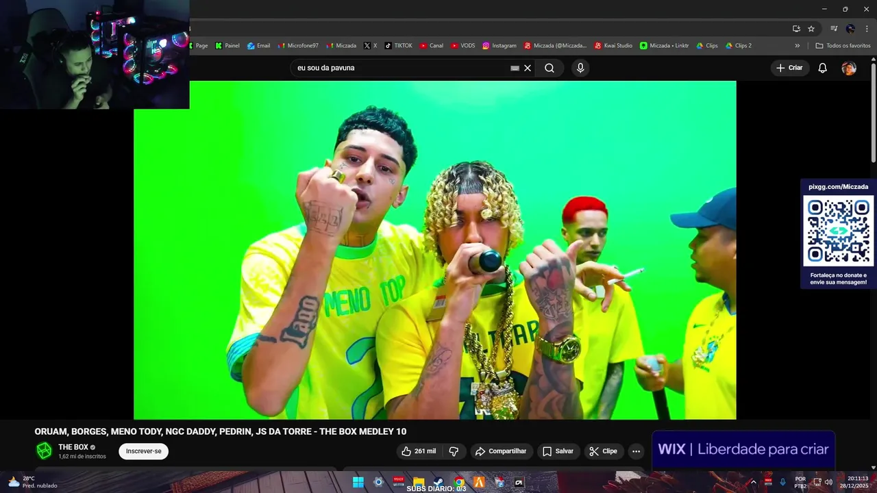Open the Microfone97 bookmark
Viewport: 877px width, 493px height.
(x=298, y=46)
